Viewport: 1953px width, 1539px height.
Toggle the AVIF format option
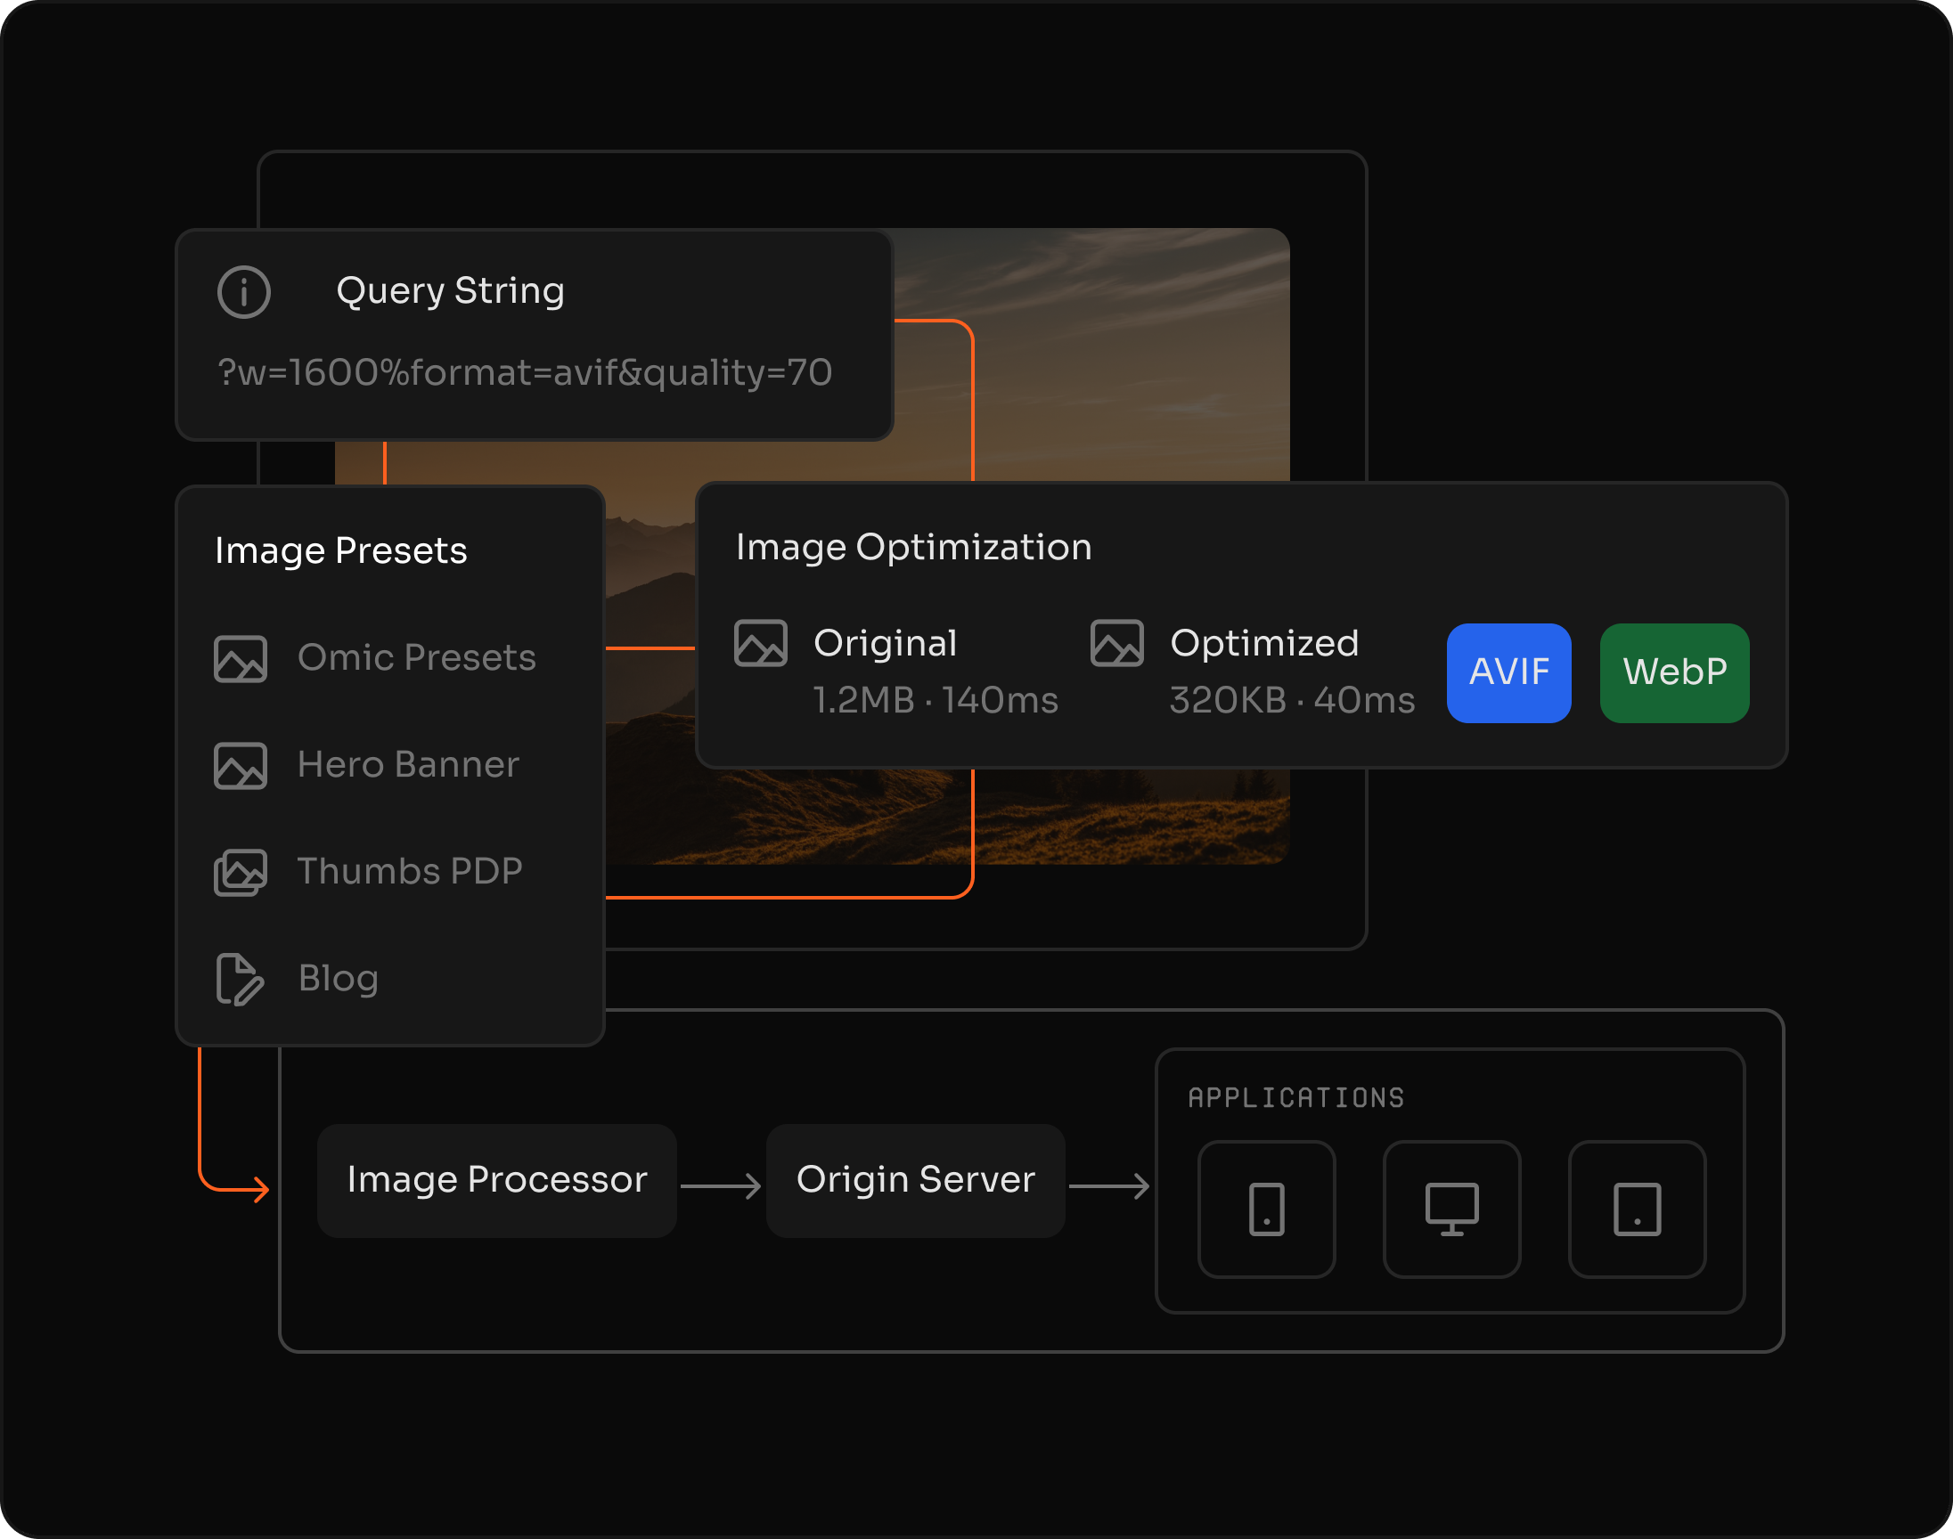coord(1508,672)
